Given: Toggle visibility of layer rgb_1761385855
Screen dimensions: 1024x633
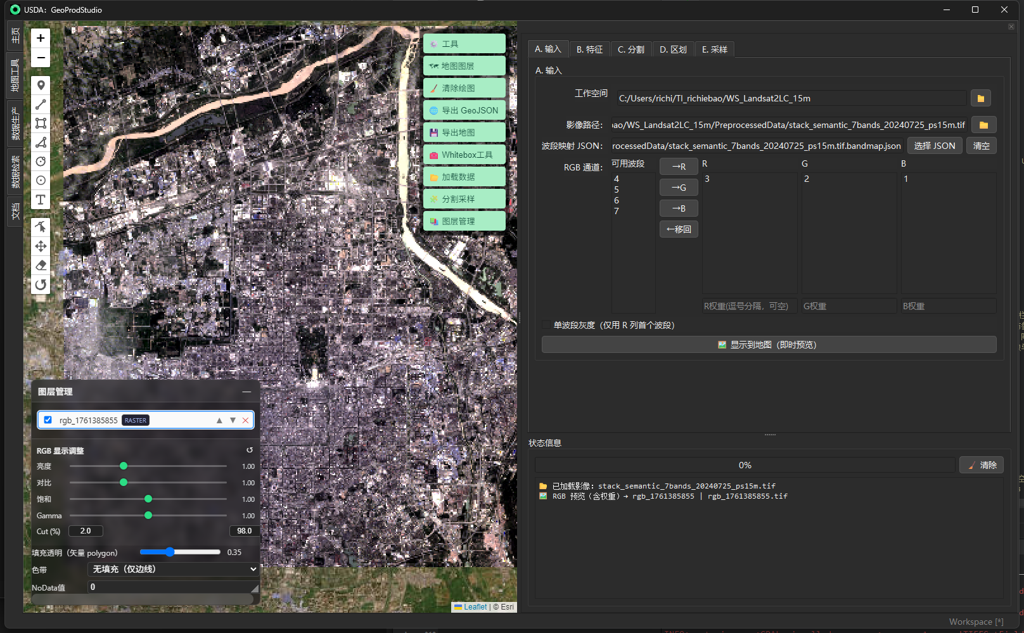Looking at the screenshot, I should [48, 419].
